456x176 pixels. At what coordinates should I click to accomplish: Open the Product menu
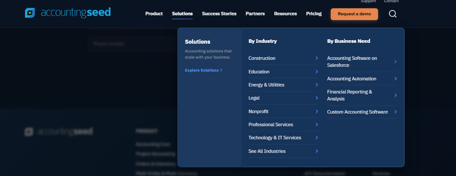(154, 14)
